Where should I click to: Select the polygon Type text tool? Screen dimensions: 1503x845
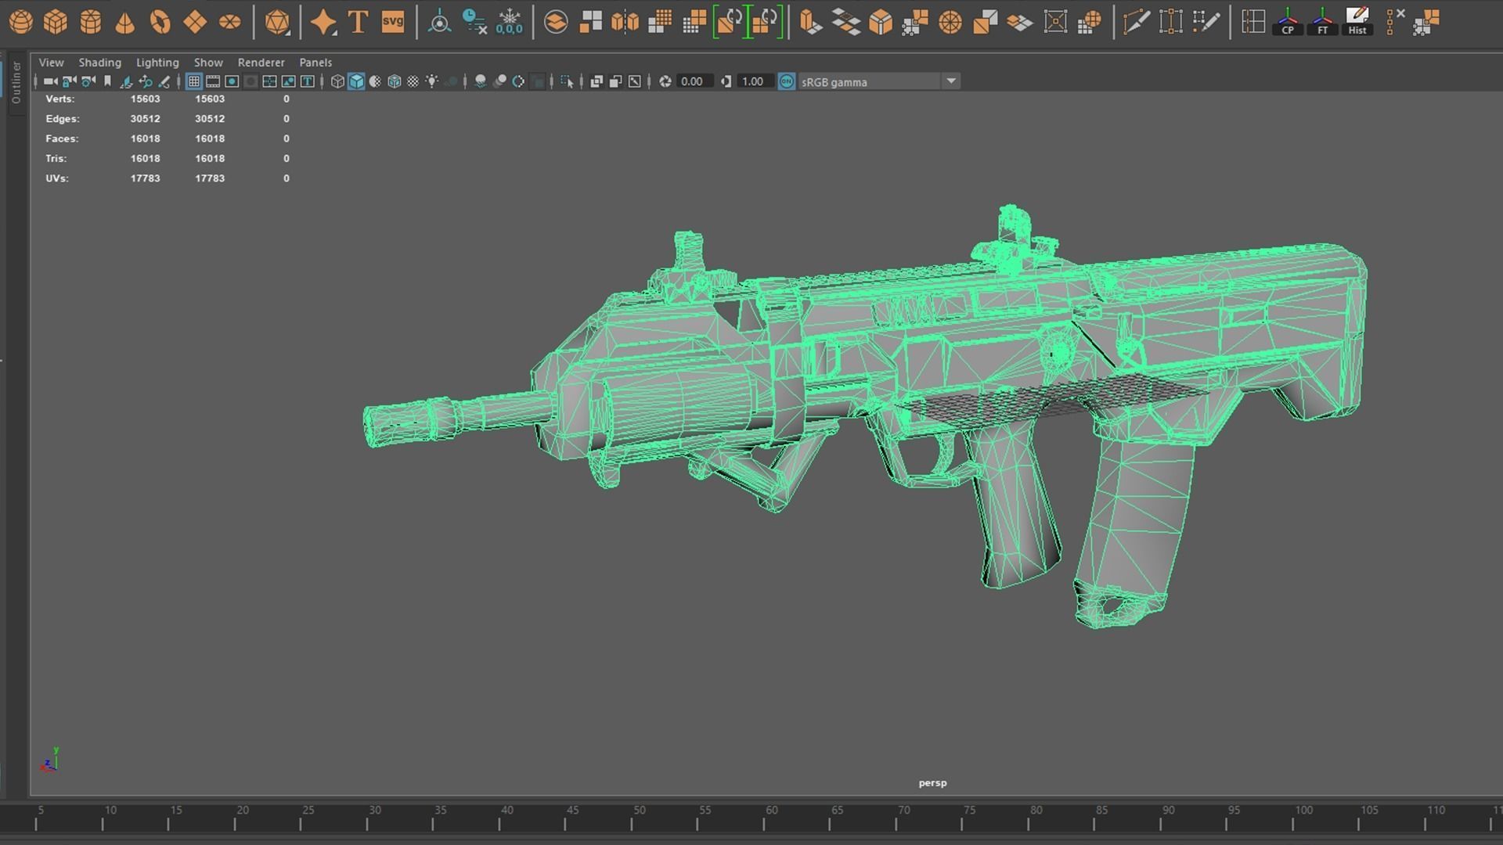(x=359, y=22)
